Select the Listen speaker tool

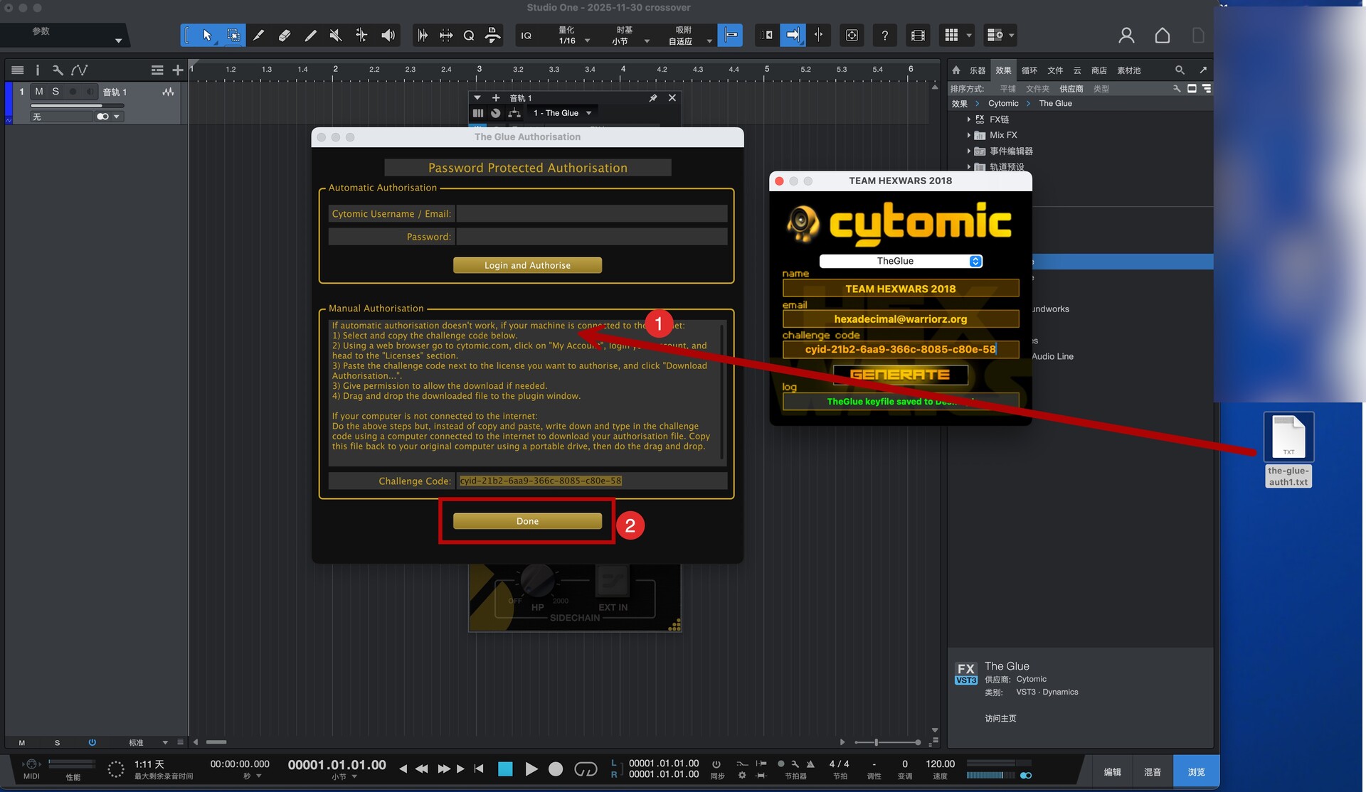tap(388, 36)
